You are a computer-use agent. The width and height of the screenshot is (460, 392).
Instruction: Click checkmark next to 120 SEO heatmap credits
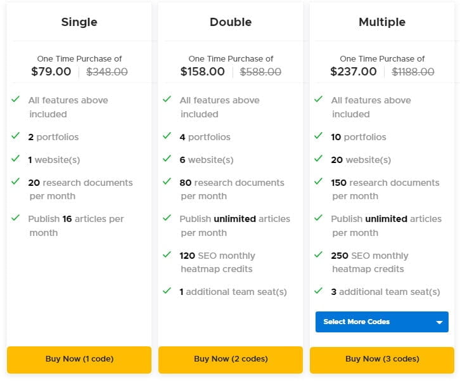[x=167, y=254]
